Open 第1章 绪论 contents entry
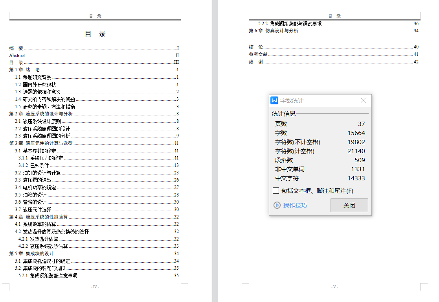 click(94, 70)
